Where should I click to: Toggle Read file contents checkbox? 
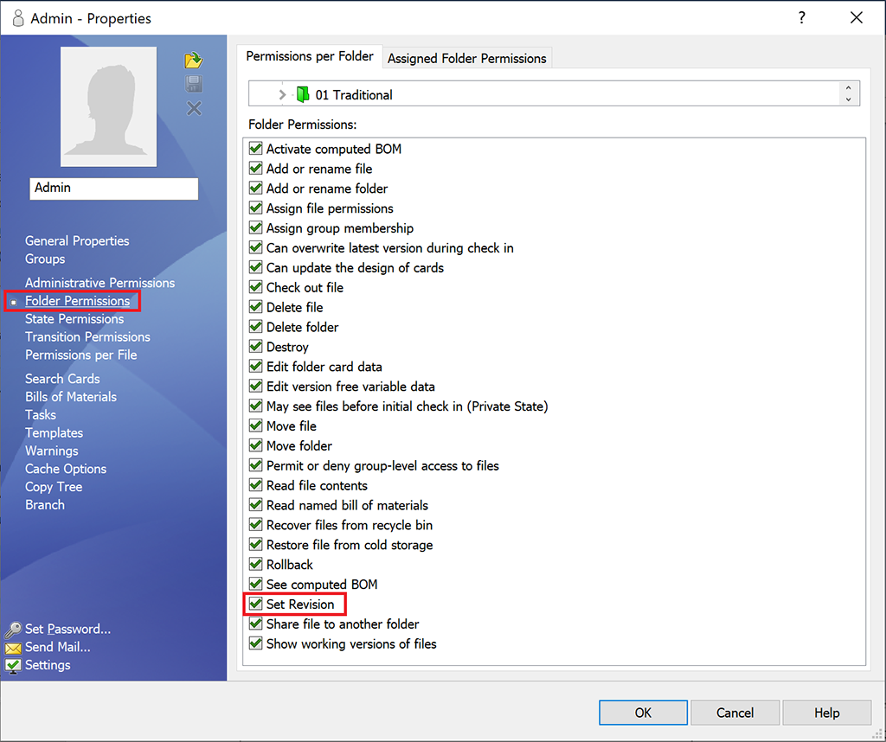coord(255,485)
